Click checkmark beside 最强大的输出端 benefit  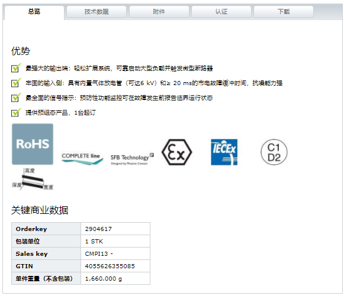click(16, 68)
